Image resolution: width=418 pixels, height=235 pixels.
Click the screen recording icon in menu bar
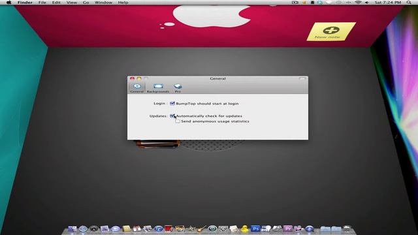[295, 3]
